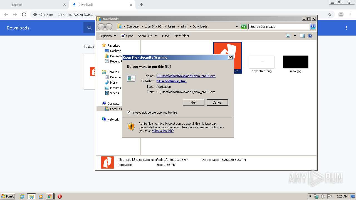Click Open in the Explorer toolbar
The width and height of the screenshot is (356, 200).
pos(127,36)
